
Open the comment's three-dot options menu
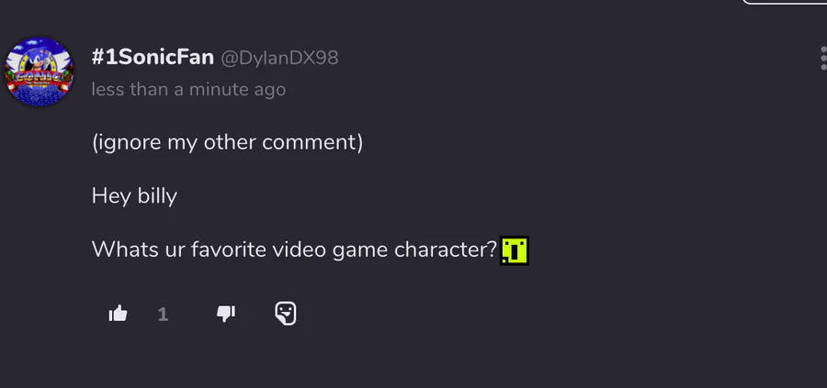click(822, 59)
